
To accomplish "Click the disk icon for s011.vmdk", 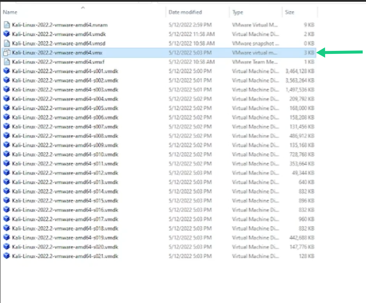I will point(7,163).
